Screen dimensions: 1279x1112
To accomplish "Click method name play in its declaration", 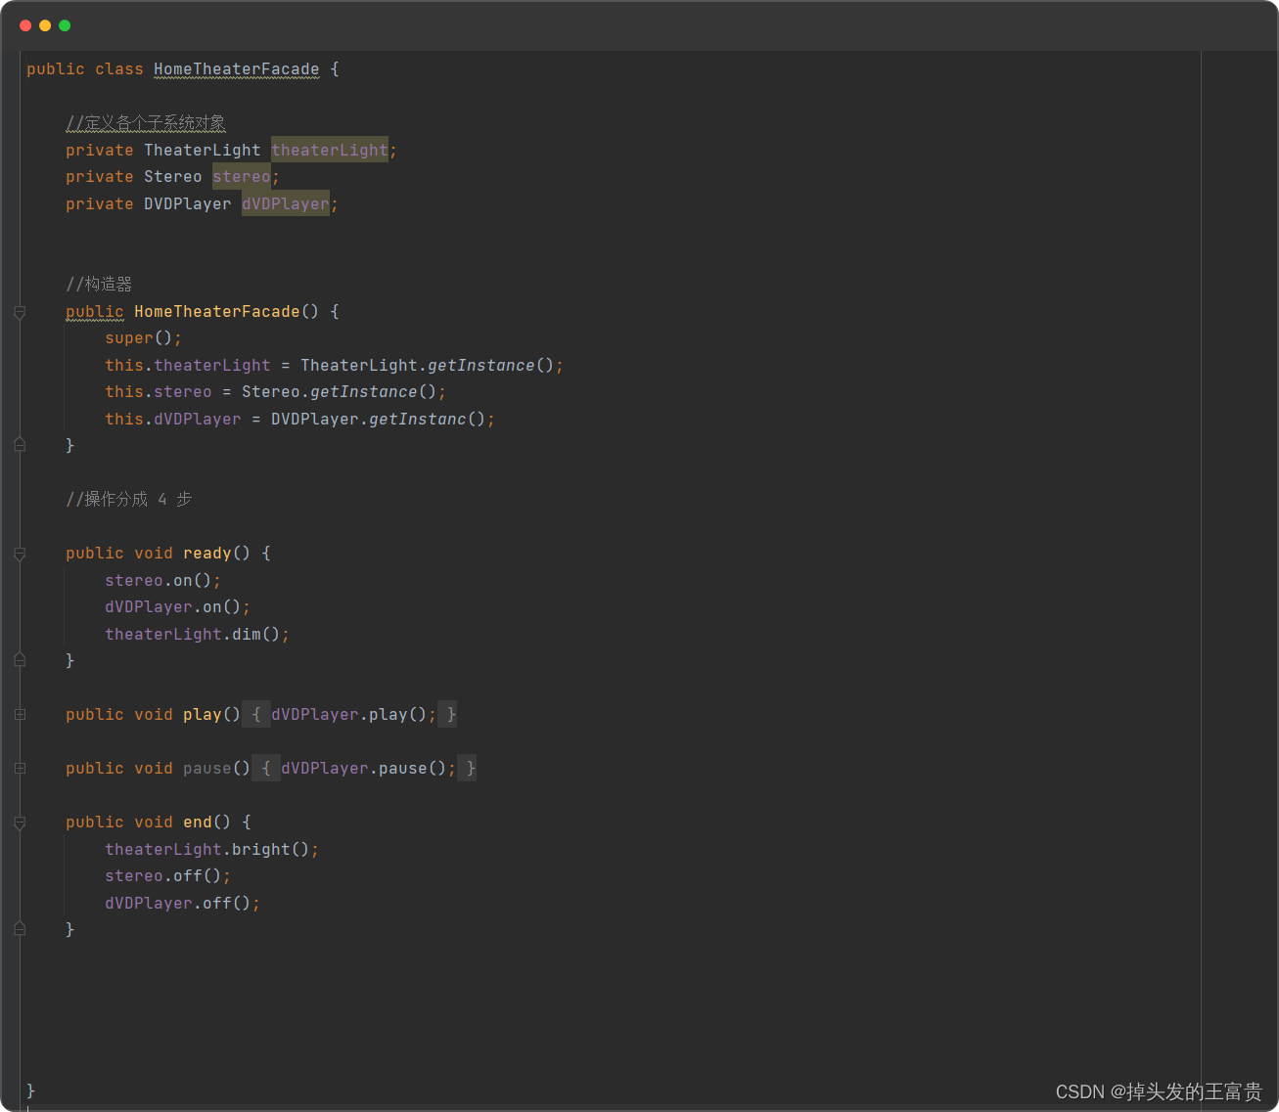I will tap(203, 715).
